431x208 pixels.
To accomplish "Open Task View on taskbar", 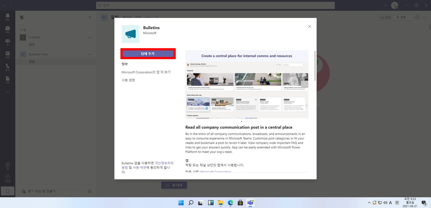I will point(201,203).
